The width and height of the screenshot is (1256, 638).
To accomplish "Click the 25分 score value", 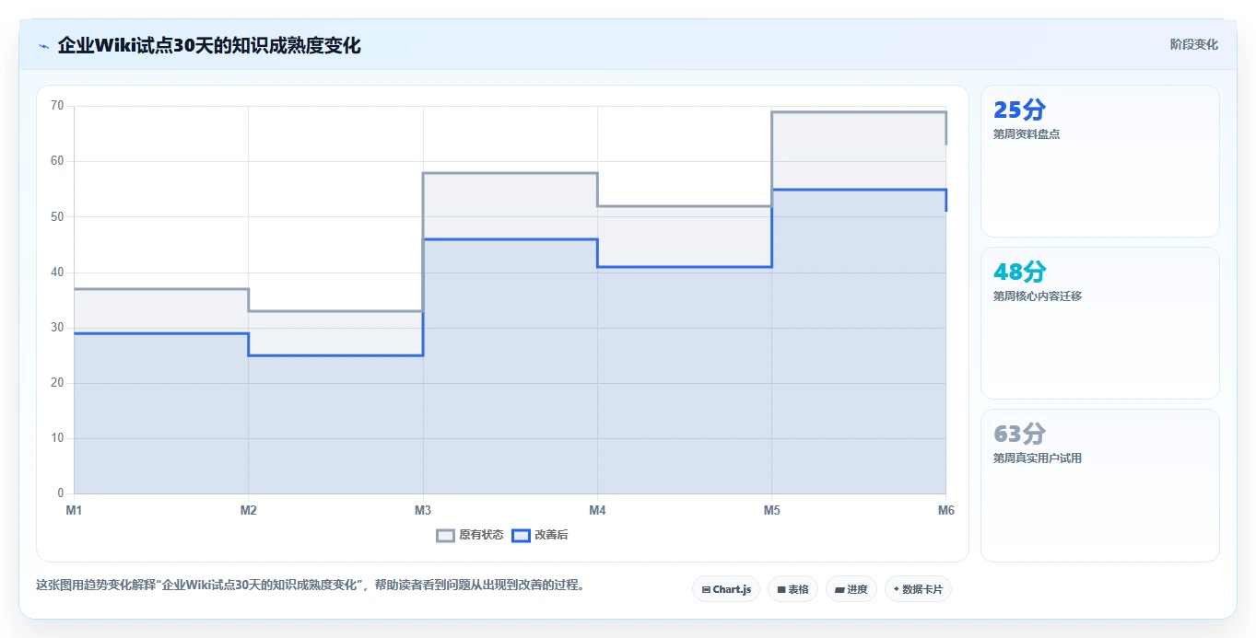I will coord(1019,110).
